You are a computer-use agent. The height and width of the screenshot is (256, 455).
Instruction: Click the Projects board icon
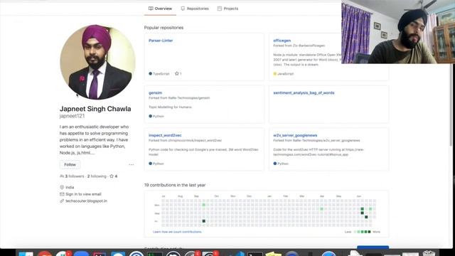[220, 9]
